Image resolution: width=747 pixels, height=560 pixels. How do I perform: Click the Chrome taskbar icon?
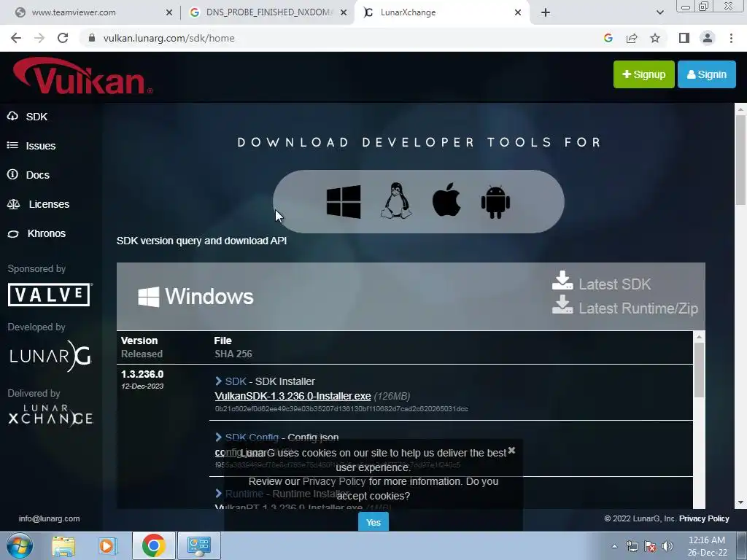[x=153, y=545]
